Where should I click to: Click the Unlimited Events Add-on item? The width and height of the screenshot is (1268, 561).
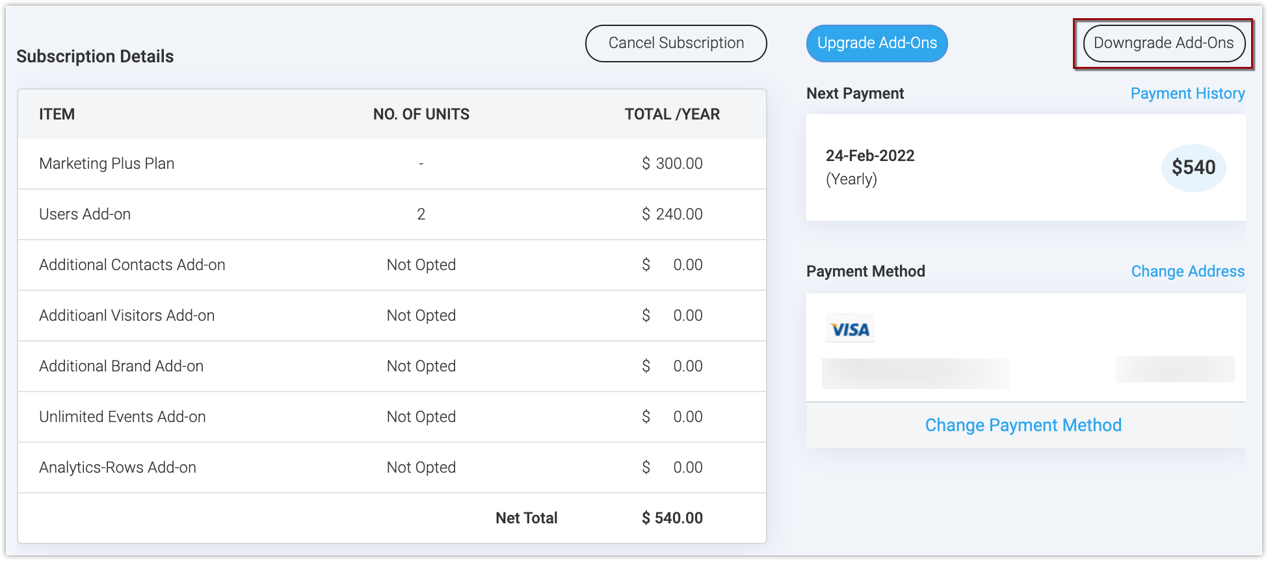point(122,417)
